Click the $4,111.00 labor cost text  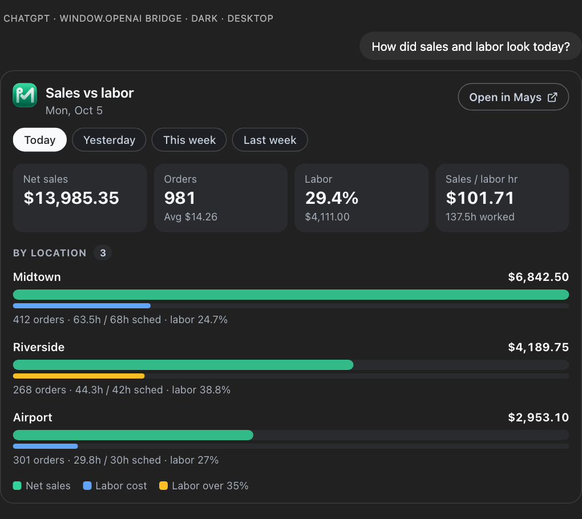click(x=327, y=216)
